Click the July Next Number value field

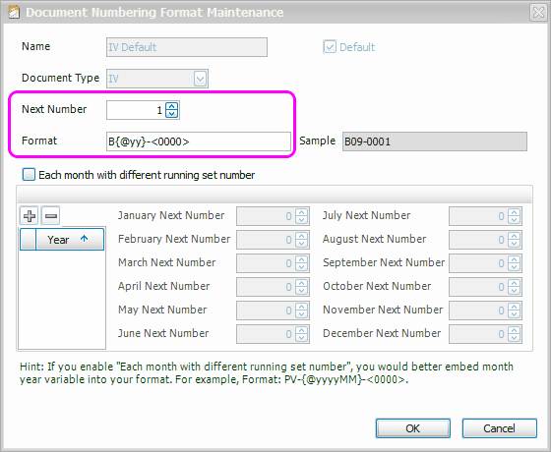pyautogui.click(x=478, y=216)
